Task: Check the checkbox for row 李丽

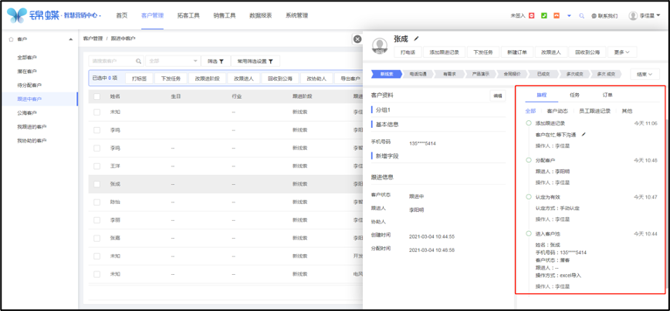Action: [x=96, y=220]
